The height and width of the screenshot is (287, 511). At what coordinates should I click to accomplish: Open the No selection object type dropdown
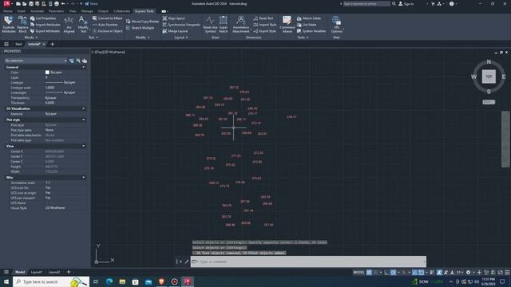(35, 61)
